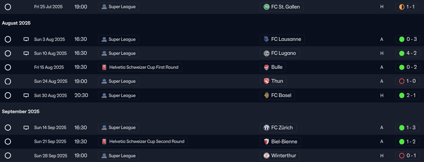Click the TV icon on Sun 14 Sep fixture
The height and width of the screenshot is (162, 424).
[26, 128]
